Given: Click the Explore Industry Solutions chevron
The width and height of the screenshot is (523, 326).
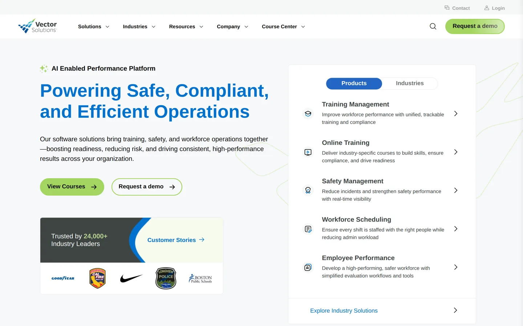Looking at the screenshot, I should [455, 310].
